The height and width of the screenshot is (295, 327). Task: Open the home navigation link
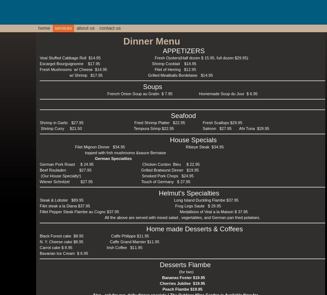tap(44, 28)
